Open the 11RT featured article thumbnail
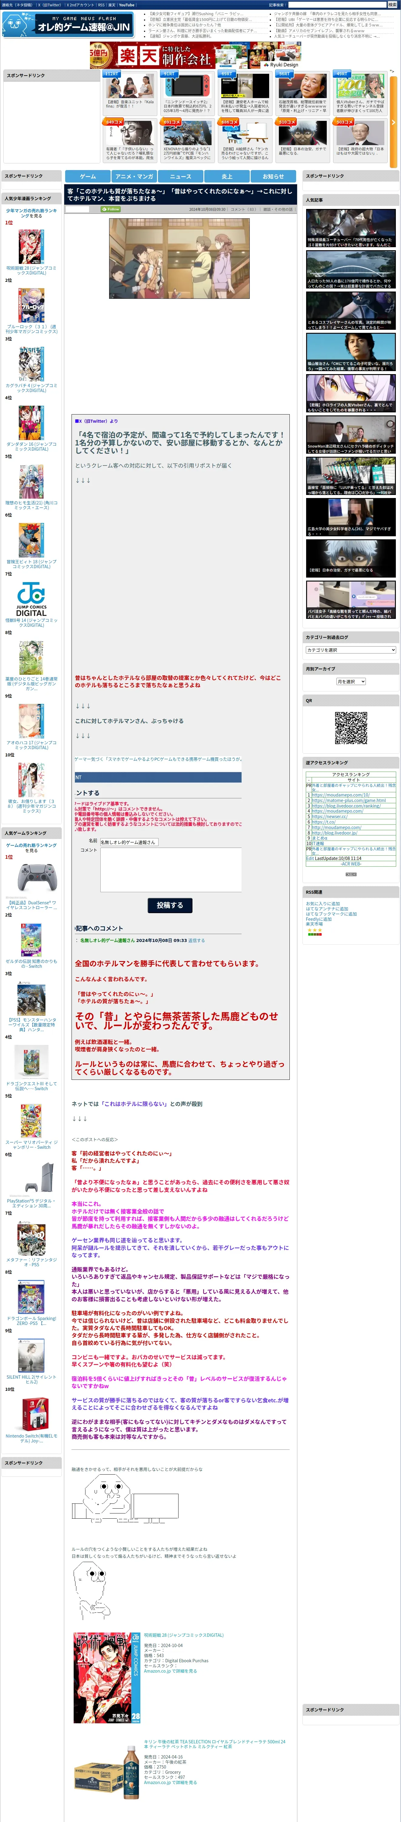The image size is (401, 1822). (x=130, y=86)
